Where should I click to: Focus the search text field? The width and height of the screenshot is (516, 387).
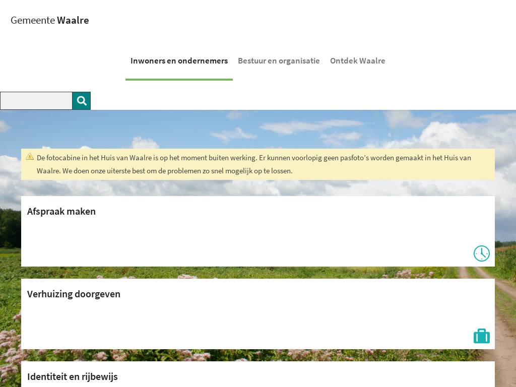tap(36, 101)
